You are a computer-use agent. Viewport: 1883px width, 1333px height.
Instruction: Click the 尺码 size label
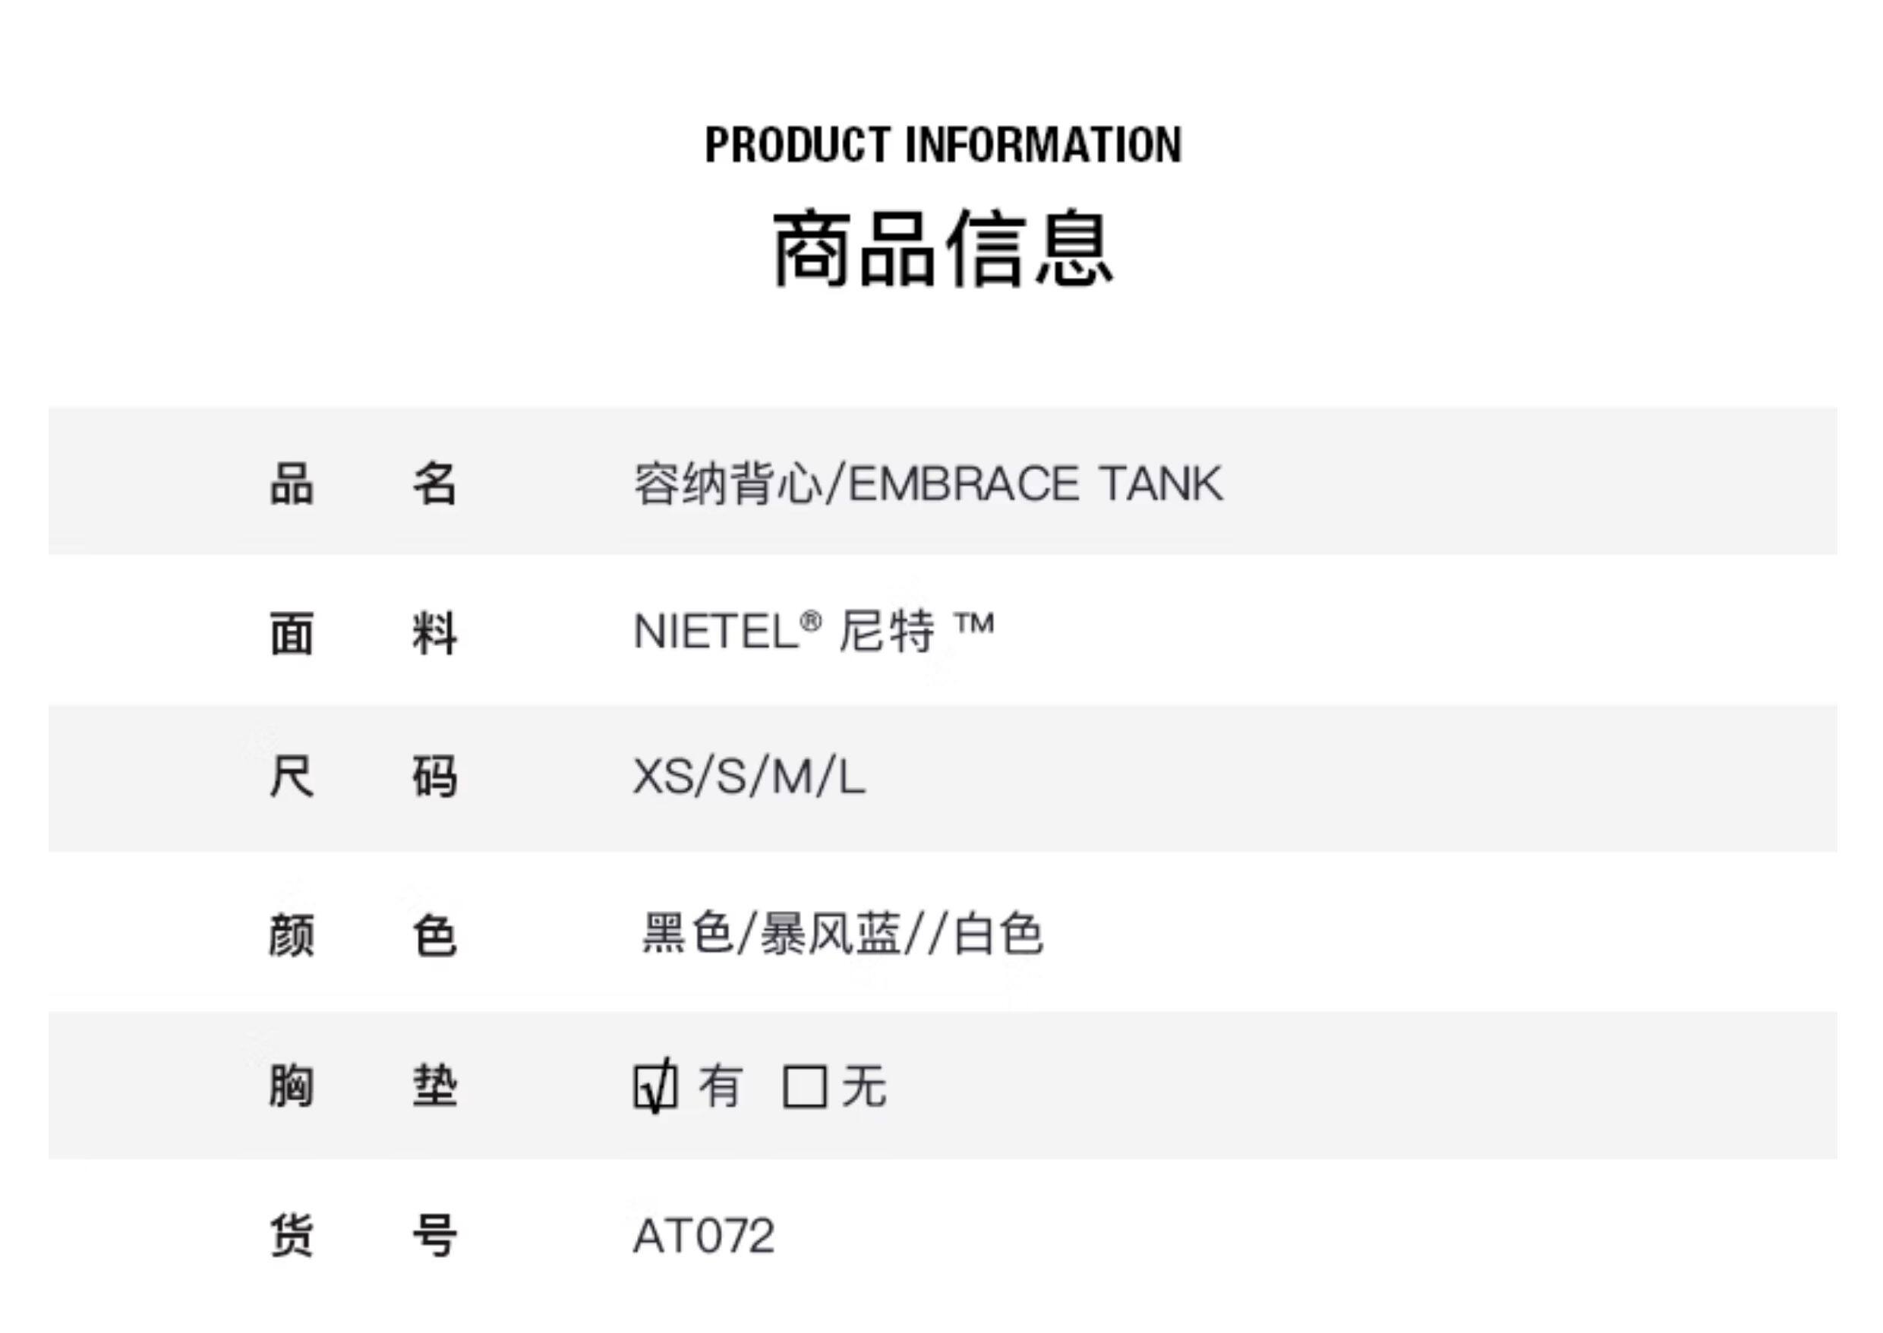pyautogui.click(x=363, y=777)
